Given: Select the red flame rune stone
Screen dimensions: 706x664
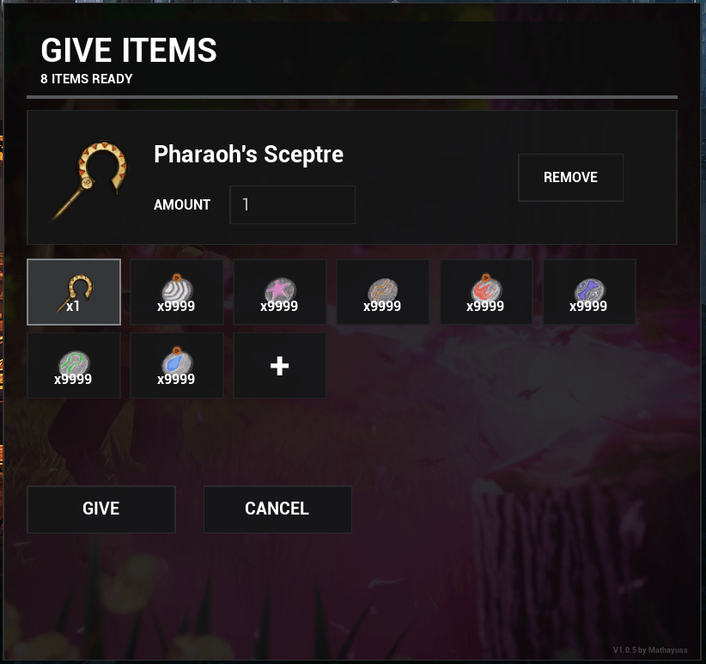Looking at the screenshot, I should pyautogui.click(x=486, y=292).
